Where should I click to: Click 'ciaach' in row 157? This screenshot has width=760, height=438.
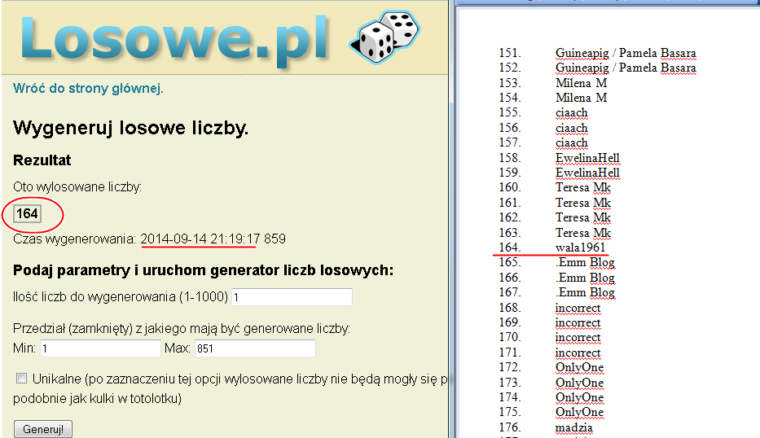pos(572,143)
